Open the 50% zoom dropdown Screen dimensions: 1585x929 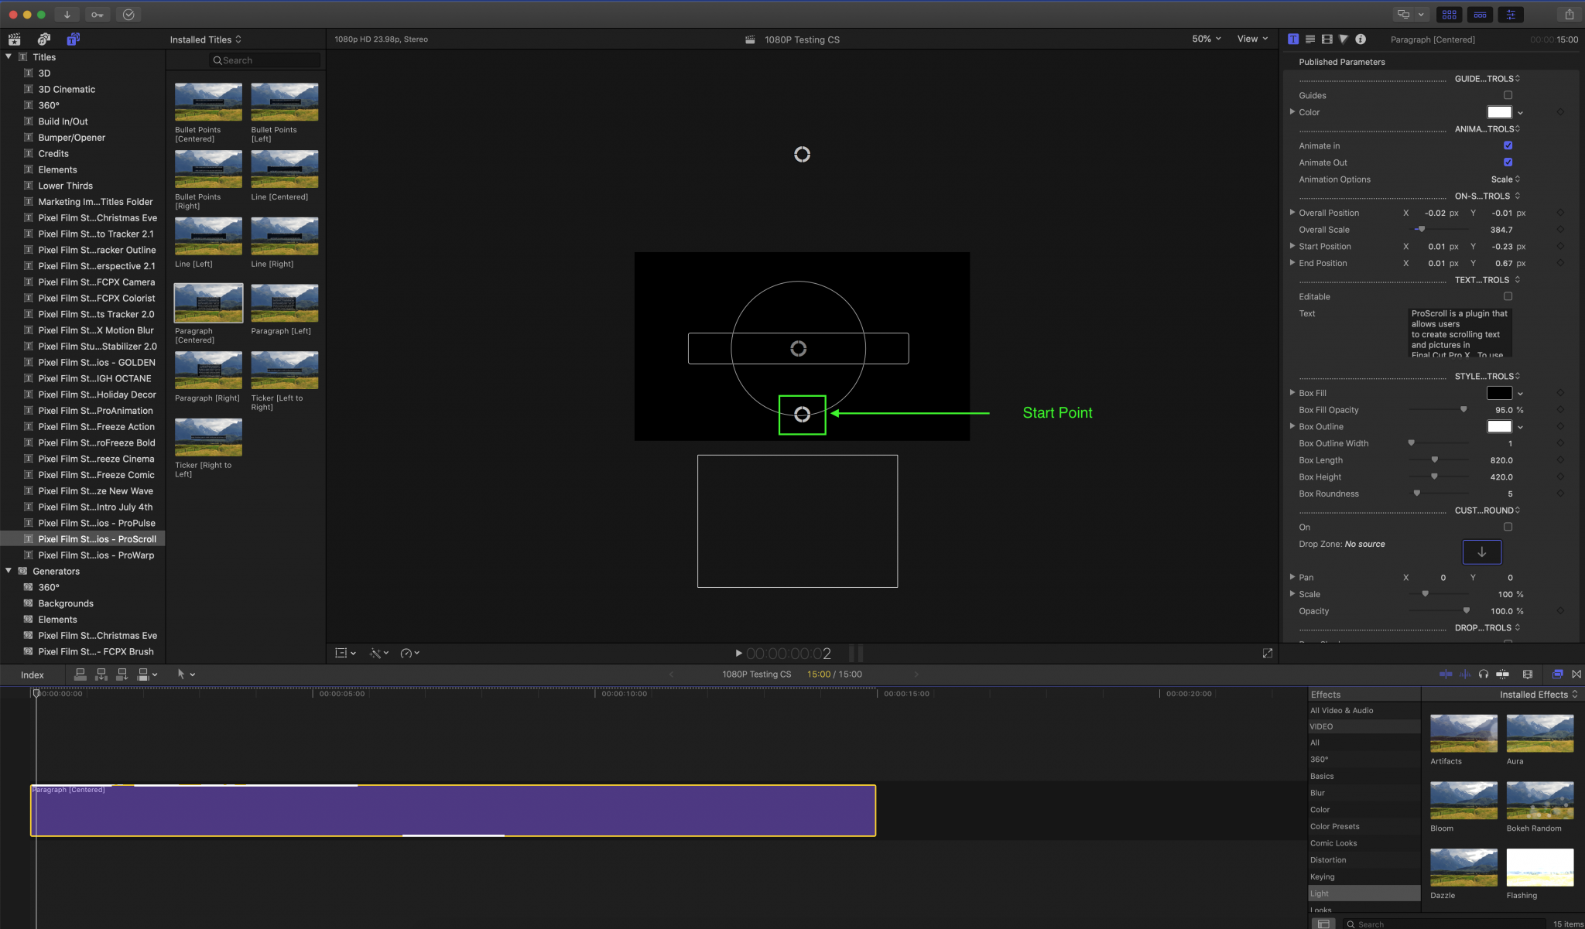(x=1207, y=39)
